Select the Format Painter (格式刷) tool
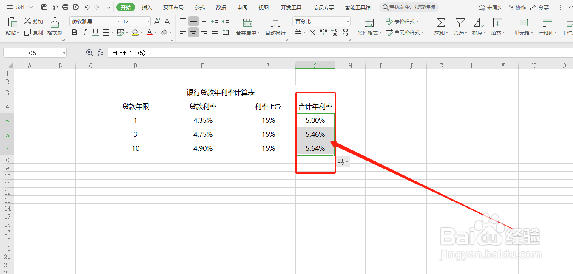 [x=55, y=26]
